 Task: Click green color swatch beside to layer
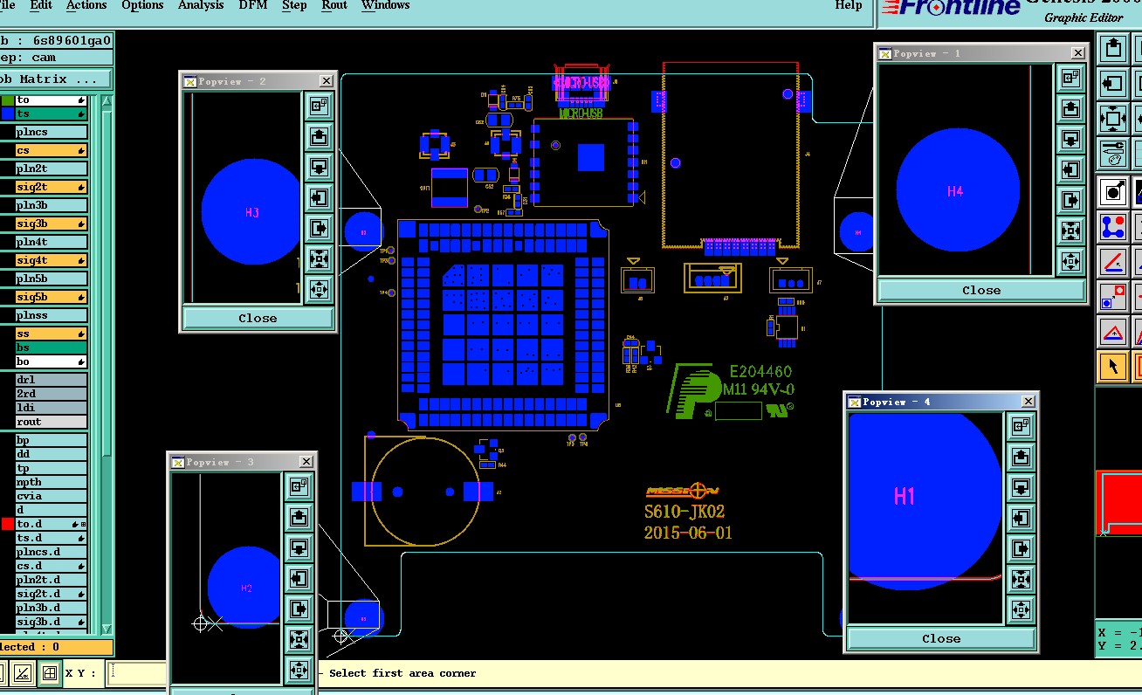pos(8,100)
